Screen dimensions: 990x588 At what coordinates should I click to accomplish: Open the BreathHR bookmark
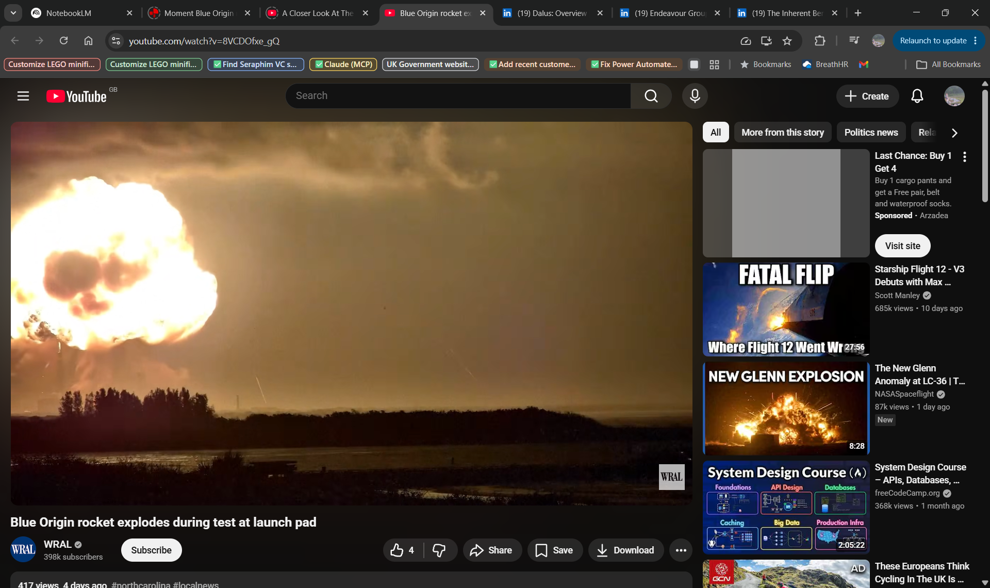[826, 64]
